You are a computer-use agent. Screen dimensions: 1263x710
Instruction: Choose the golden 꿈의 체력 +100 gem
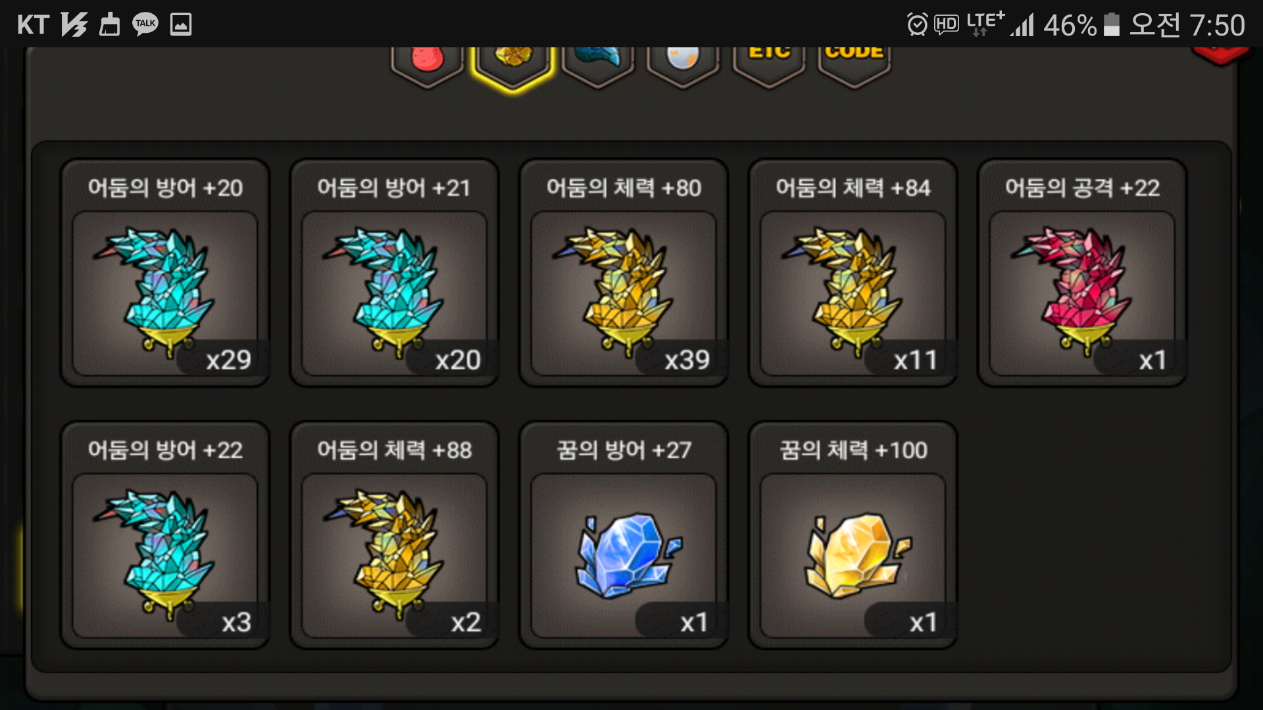pos(853,535)
